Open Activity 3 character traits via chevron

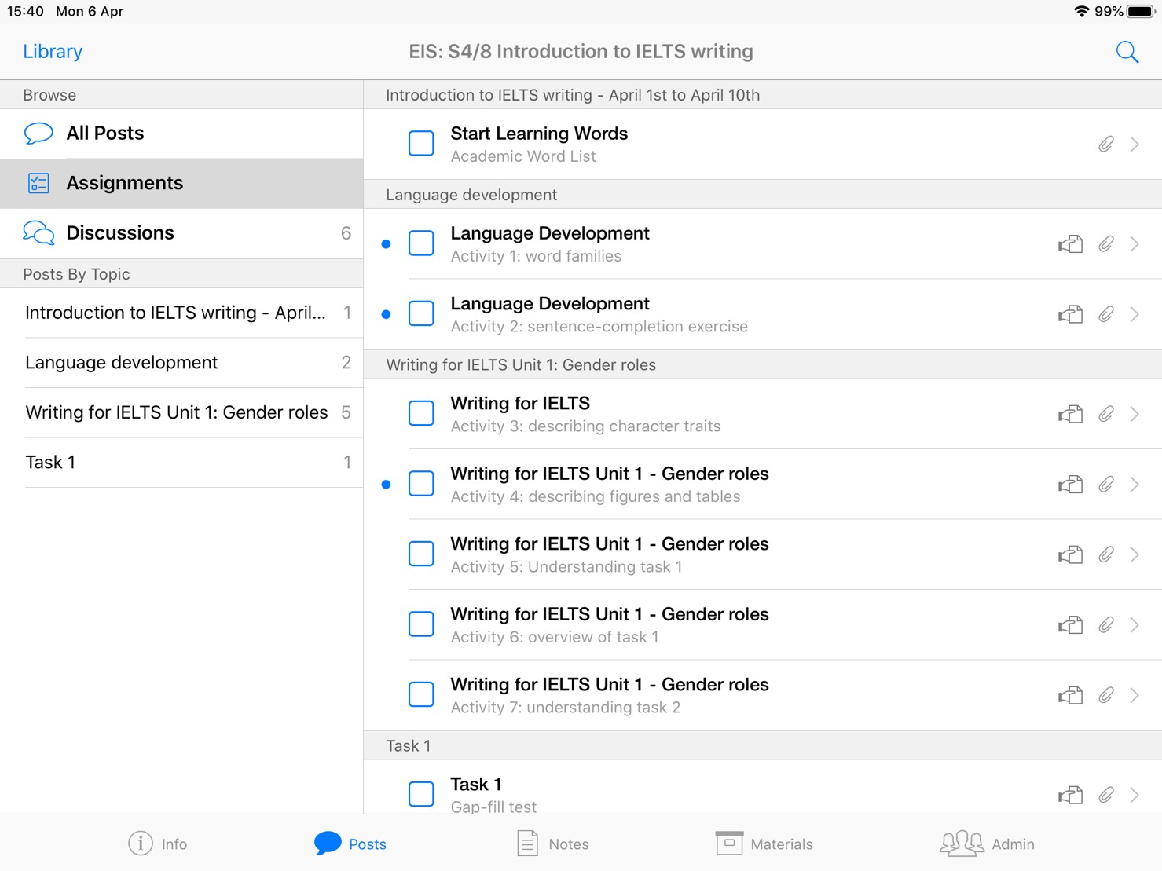click(x=1135, y=414)
